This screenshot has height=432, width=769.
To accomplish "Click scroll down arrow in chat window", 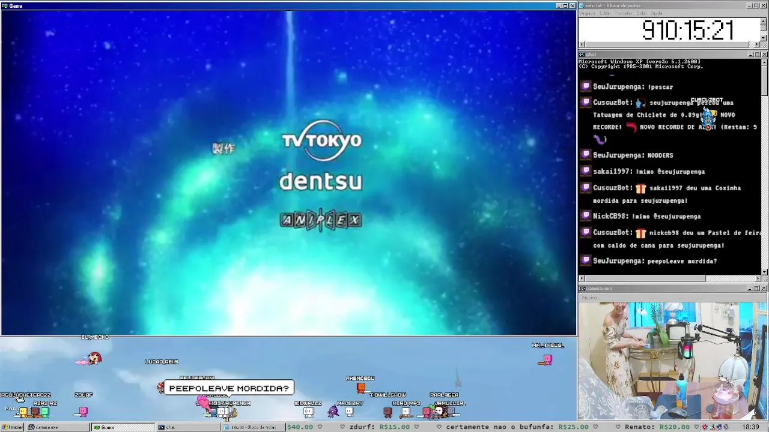I will pos(764,272).
